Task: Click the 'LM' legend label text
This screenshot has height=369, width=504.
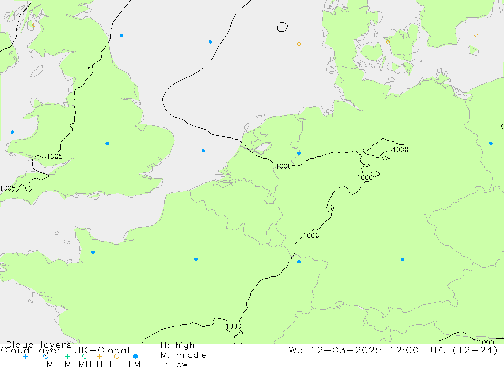Action: (47, 365)
